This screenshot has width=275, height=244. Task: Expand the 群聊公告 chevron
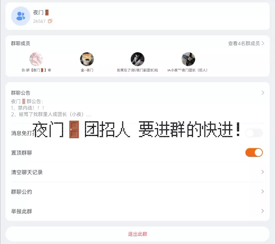click(263, 93)
